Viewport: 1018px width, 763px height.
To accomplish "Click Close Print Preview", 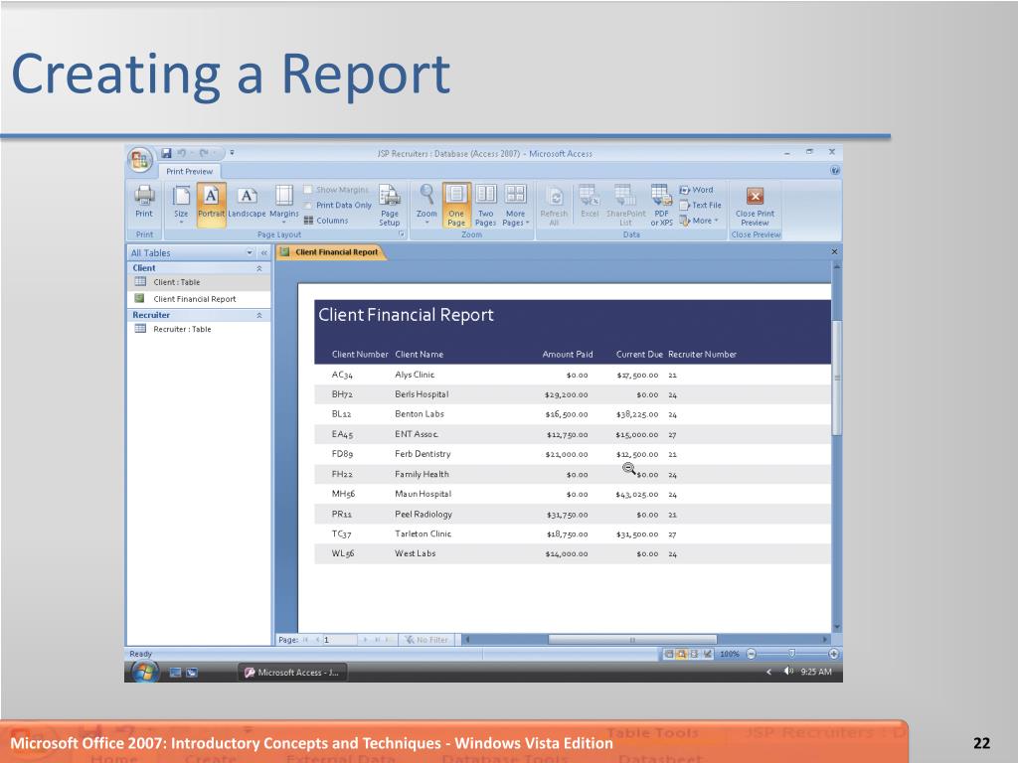I will click(x=756, y=207).
